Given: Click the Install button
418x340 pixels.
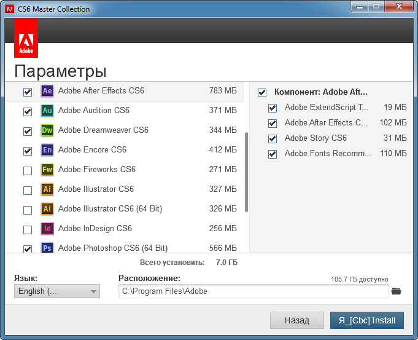Looking at the screenshot, I should point(367,320).
